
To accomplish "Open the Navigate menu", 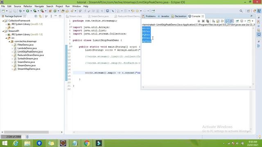I will coord(39,7).
